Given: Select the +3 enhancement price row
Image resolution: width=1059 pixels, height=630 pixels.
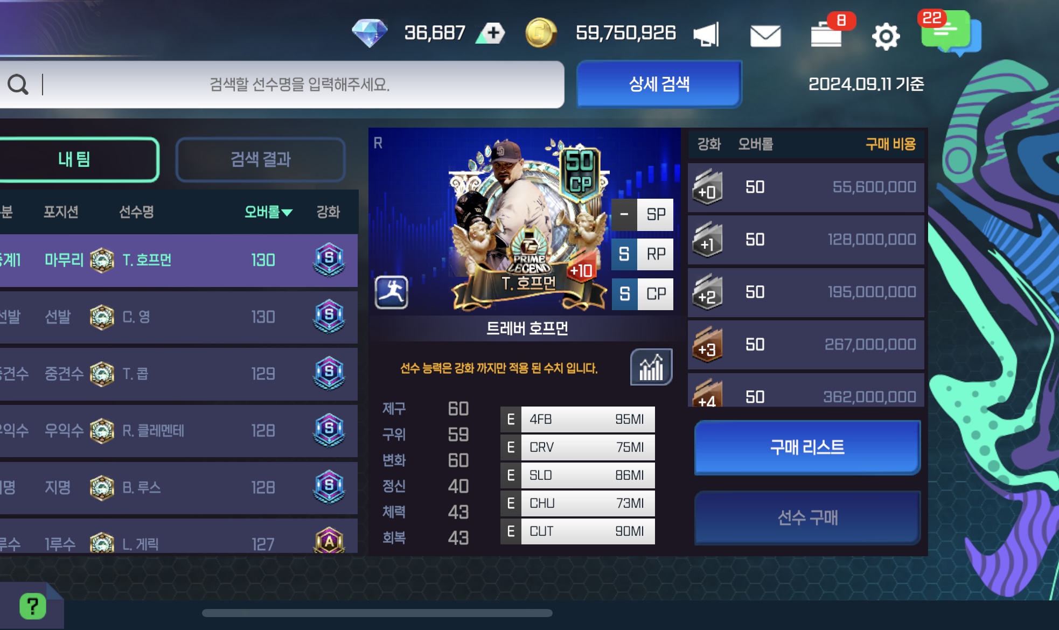Looking at the screenshot, I should coord(806,345).
